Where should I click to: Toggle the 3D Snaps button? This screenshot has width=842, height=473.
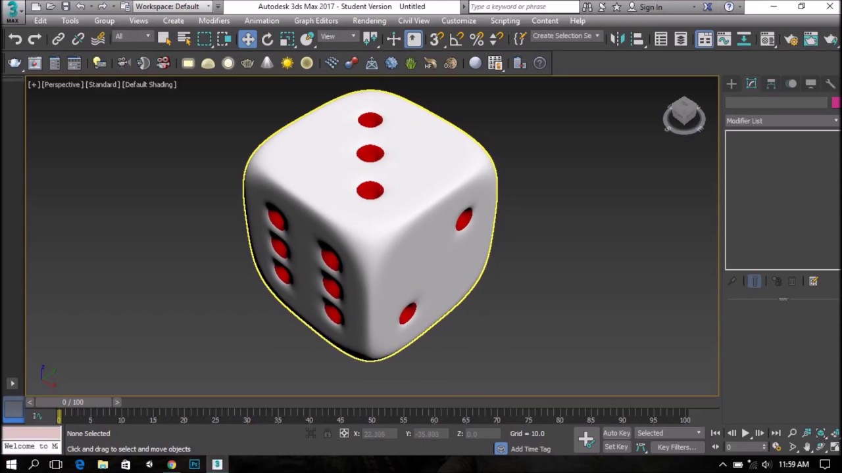pos(436,39)
